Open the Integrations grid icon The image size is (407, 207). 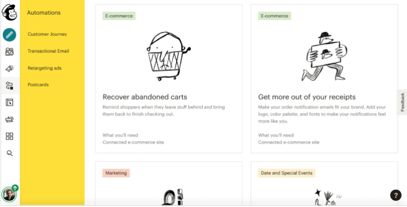(10, 136)
